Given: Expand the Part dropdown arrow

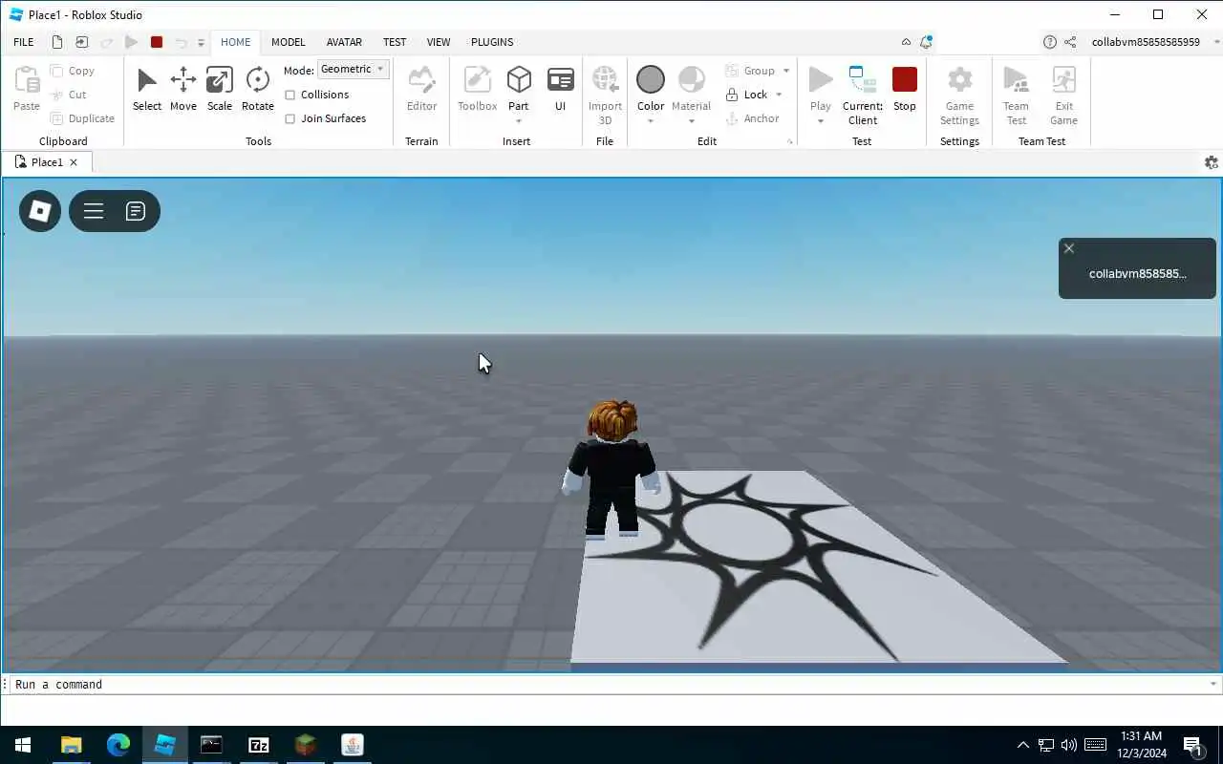Looking at the screenshot, I should (x=519, y=121).
